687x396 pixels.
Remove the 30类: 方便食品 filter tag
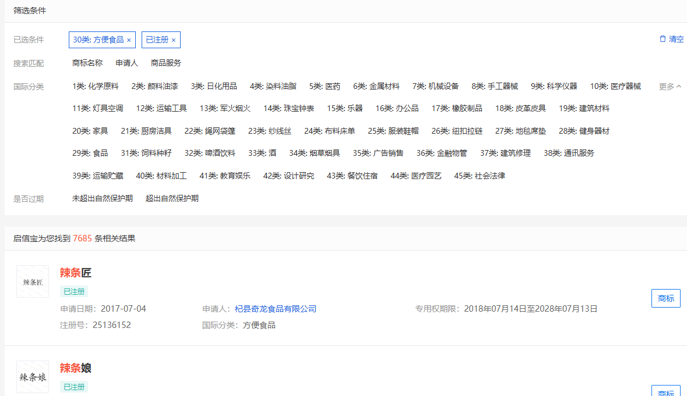(x=129, y=40)
